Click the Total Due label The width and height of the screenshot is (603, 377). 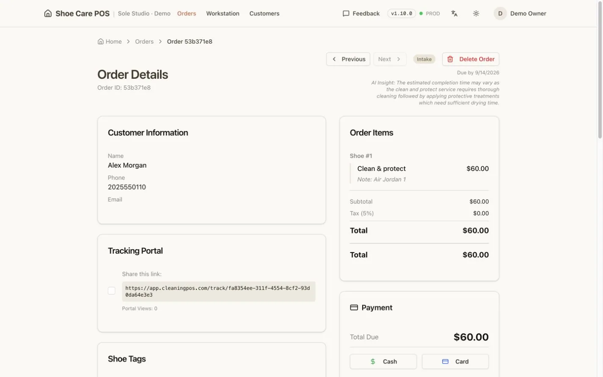364,337
